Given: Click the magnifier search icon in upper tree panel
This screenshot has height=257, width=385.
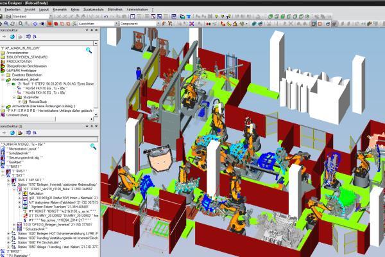Looking at the screenshot, I should [x=89, y=50].
